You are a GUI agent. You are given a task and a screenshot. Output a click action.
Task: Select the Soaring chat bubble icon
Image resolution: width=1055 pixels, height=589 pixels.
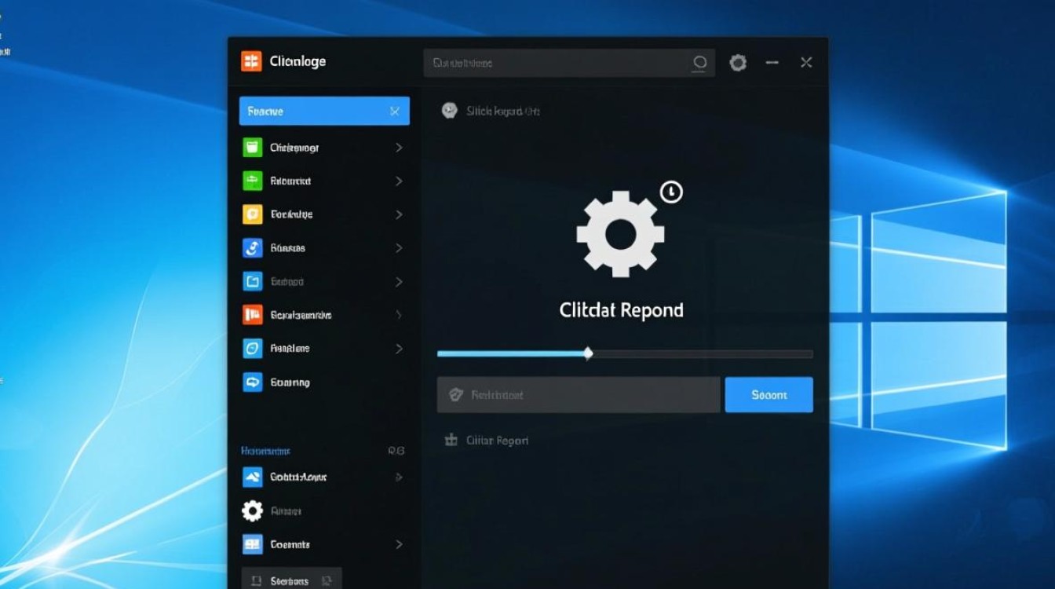[x=253, y=382]
